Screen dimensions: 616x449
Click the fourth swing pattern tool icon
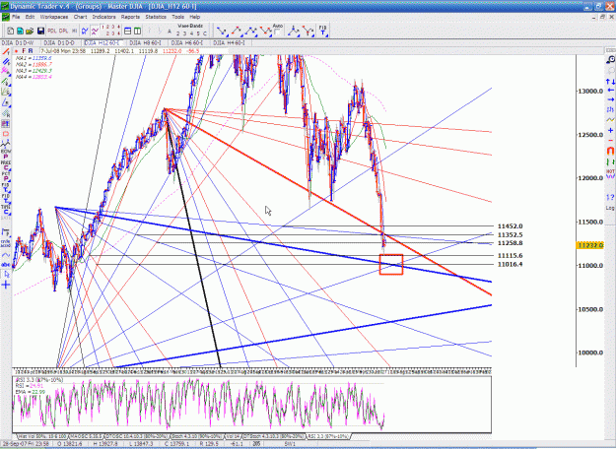pyautogui.click(x=265, y=31)
